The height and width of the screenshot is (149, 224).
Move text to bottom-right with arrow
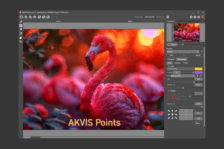pyautogui.click(x=176, y=118)
